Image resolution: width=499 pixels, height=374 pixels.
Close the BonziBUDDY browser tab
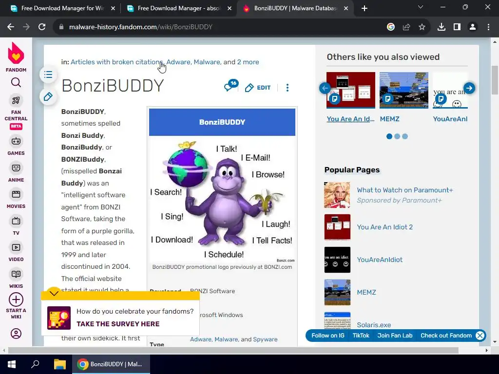point(346,8)
